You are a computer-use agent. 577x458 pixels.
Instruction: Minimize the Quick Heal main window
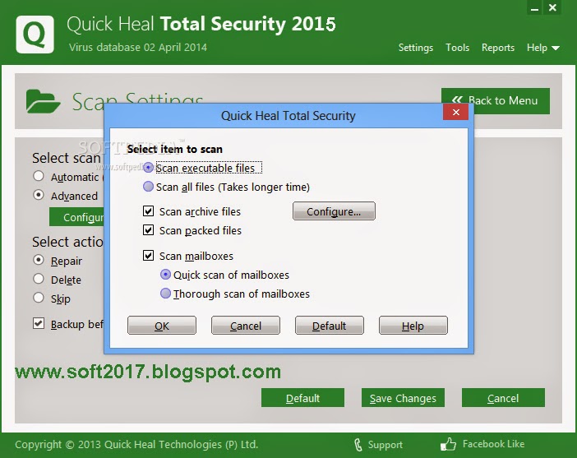tap(535, 8)
